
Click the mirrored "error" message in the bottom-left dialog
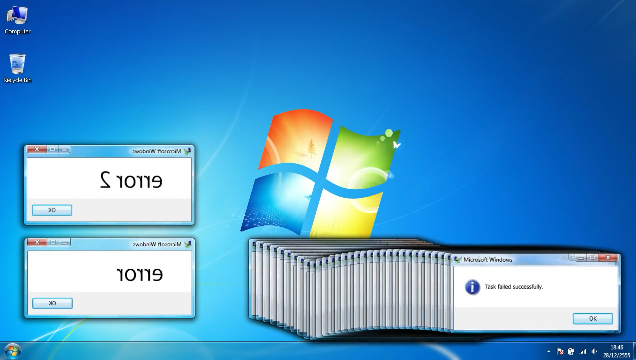140,274
